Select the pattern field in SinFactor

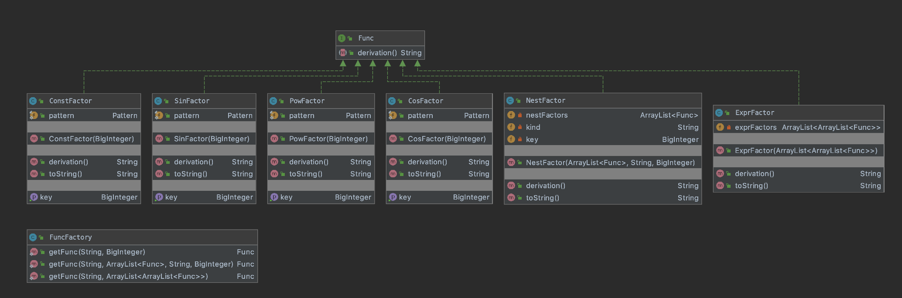(186, 115)
